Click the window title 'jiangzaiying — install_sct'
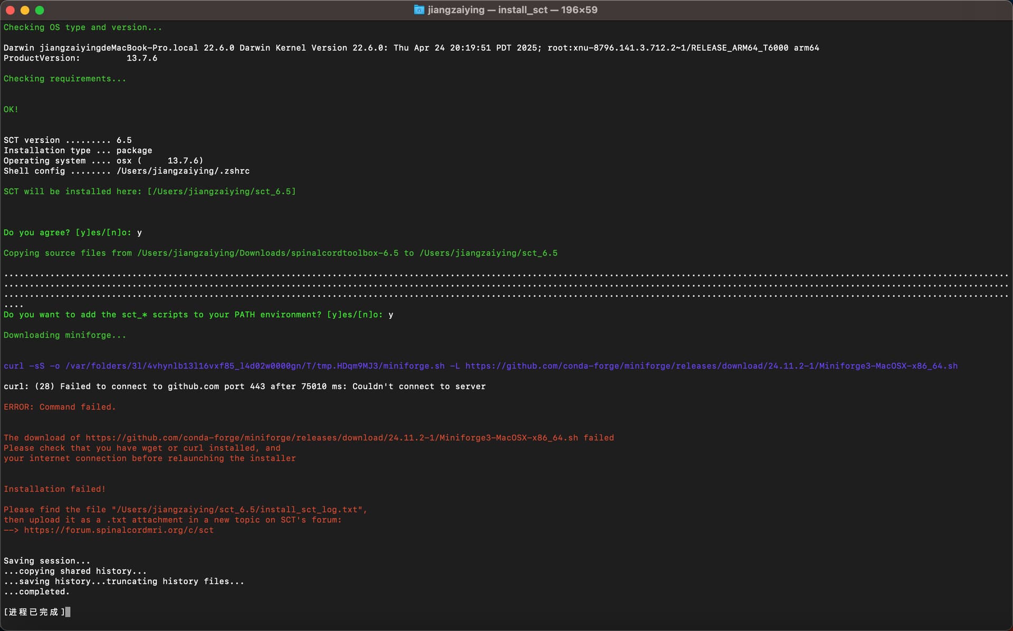The height and width of the screenshot is (631, 1013). [x=488, y=10]
